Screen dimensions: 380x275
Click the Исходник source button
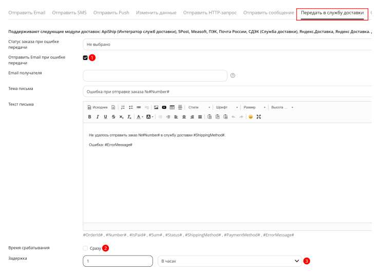tap(98, 107)
